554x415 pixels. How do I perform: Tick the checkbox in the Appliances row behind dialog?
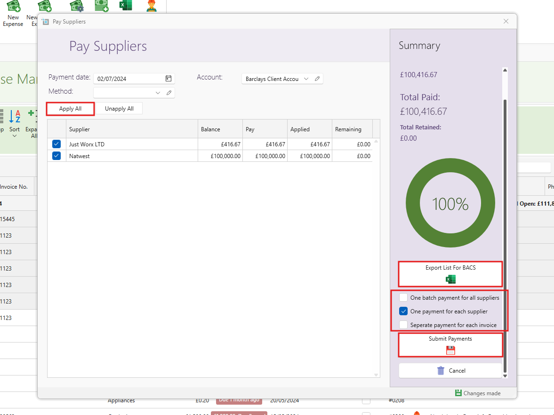pyautogui.click(x=366, y=401)
